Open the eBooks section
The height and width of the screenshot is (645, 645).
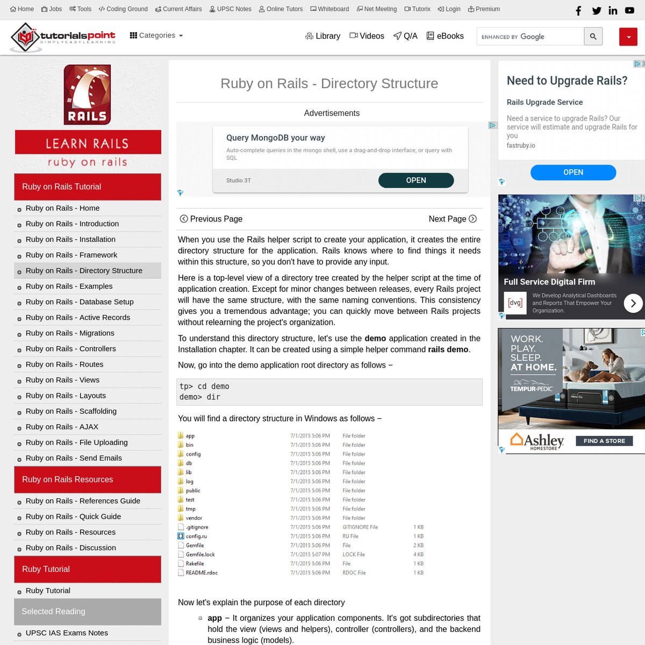(445, 36)
